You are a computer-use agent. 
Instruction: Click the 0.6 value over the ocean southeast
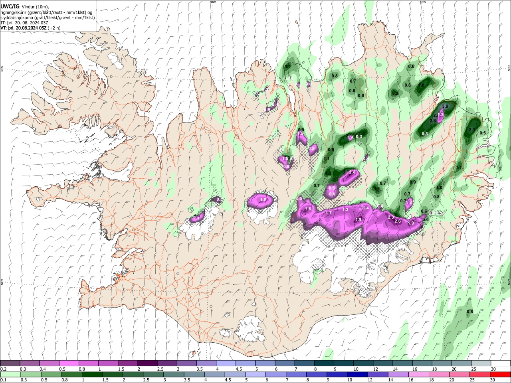click(x=470, y=312)
